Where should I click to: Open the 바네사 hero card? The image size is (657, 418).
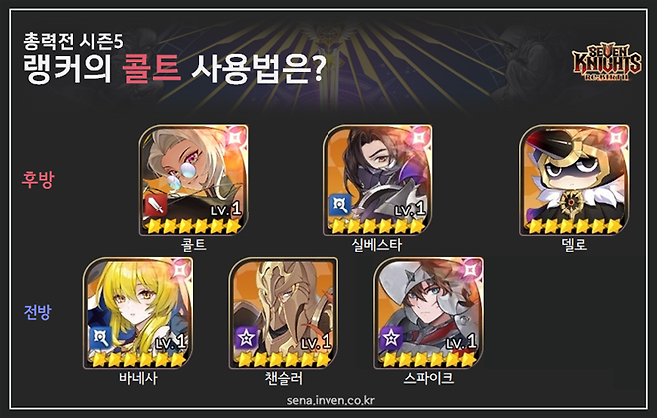click(x=138, y=313)
